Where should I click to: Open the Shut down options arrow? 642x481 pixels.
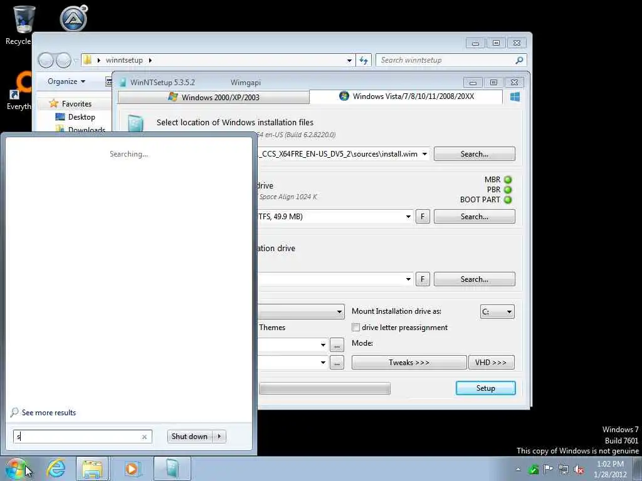tap(219, 437)
